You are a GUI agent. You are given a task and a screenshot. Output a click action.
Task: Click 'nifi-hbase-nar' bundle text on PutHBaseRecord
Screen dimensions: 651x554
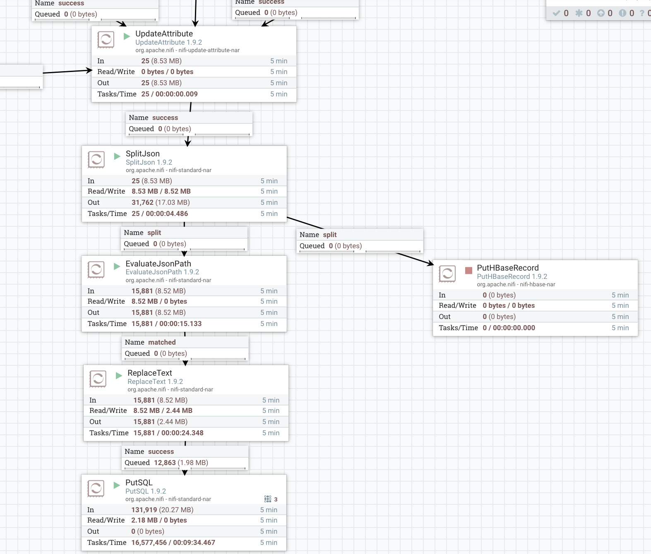pos(538,284)
